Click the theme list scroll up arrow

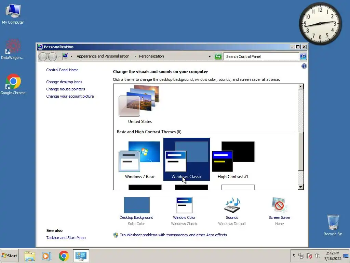(x=301, y=87)
